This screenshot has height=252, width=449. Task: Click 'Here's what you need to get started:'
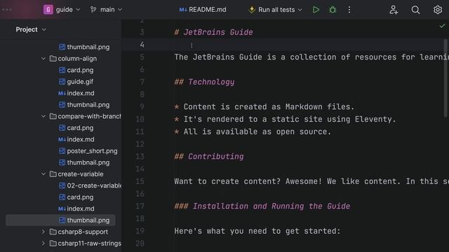click(257, 231)
